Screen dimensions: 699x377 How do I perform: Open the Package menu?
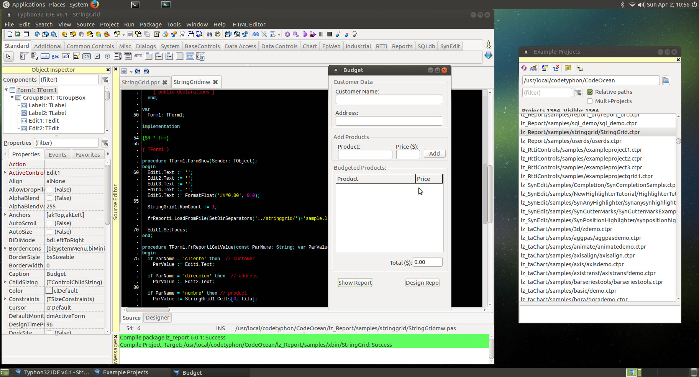pos(151,25)
